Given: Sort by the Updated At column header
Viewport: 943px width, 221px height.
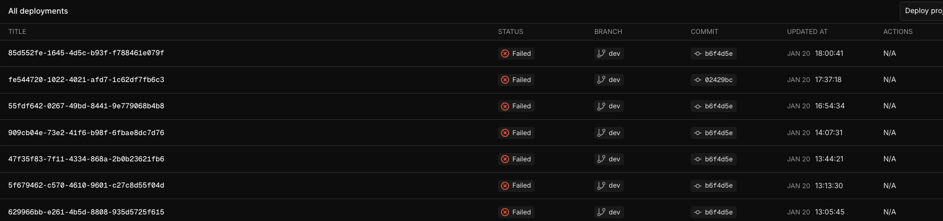Looking at the screenshot, I should click(x=807, y=32).
